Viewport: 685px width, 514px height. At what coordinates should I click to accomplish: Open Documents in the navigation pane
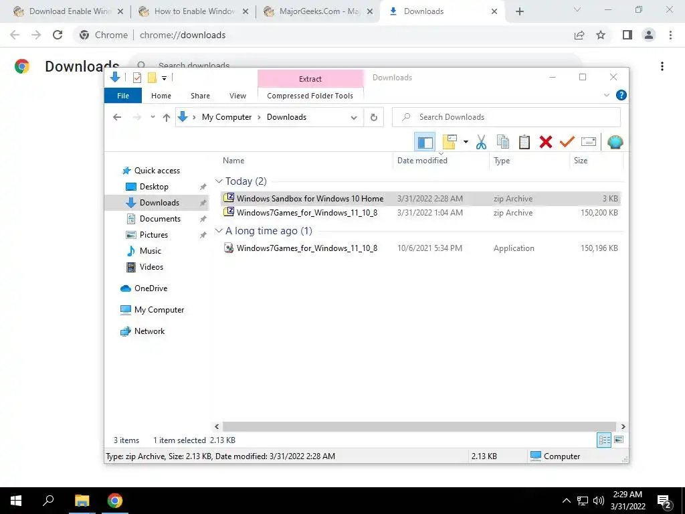point(160,219)
